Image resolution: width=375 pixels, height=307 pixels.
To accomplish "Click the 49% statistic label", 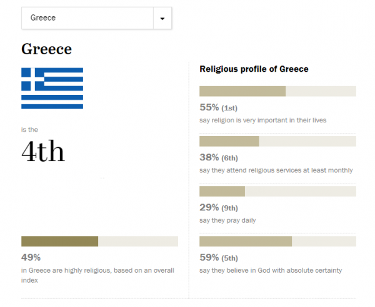I will click(31, 257).
